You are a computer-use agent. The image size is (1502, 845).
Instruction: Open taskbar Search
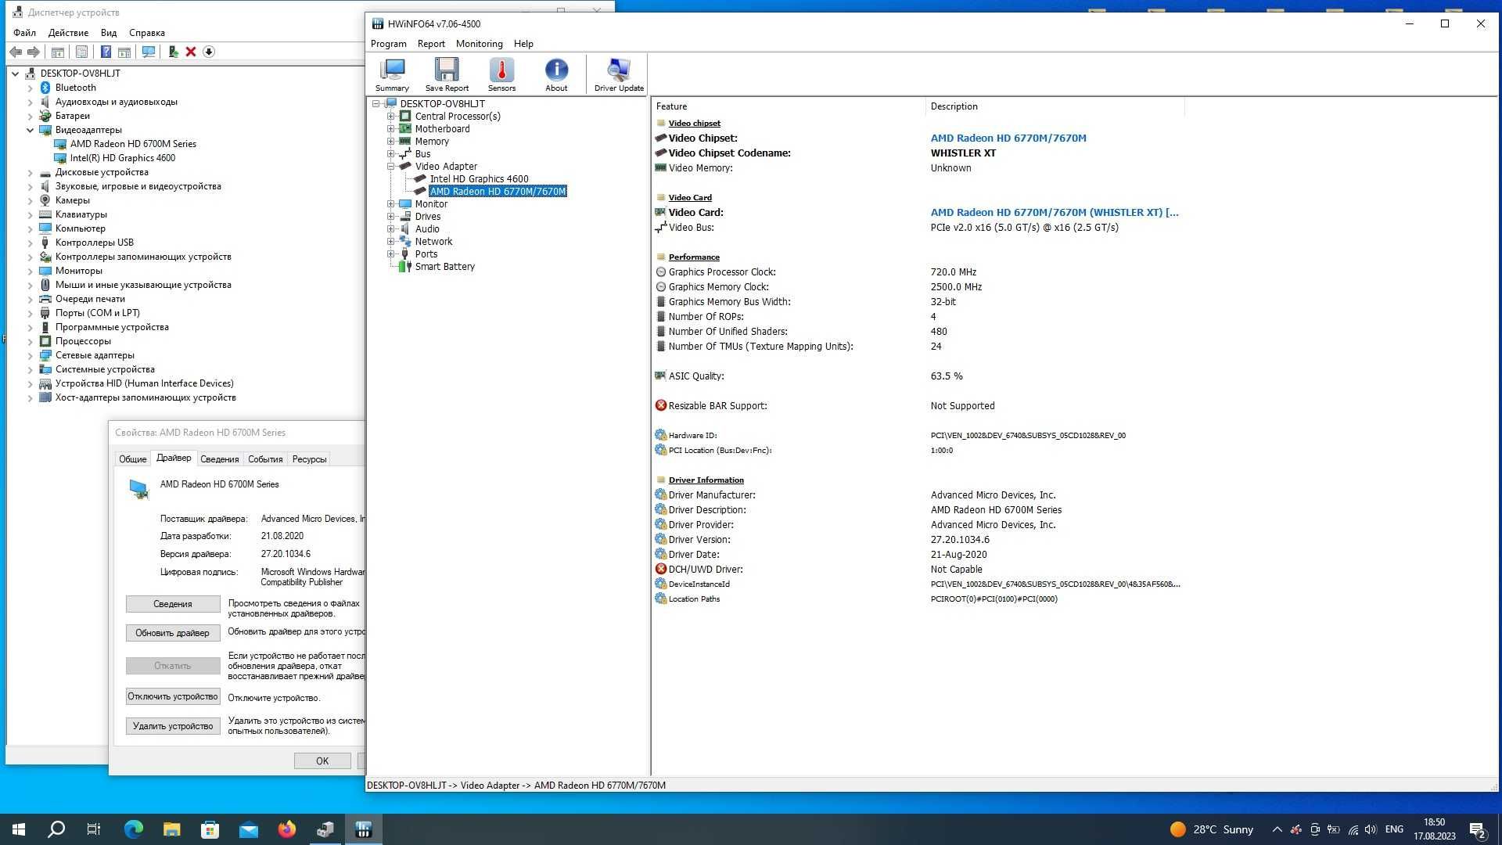[x=56, y=829]
